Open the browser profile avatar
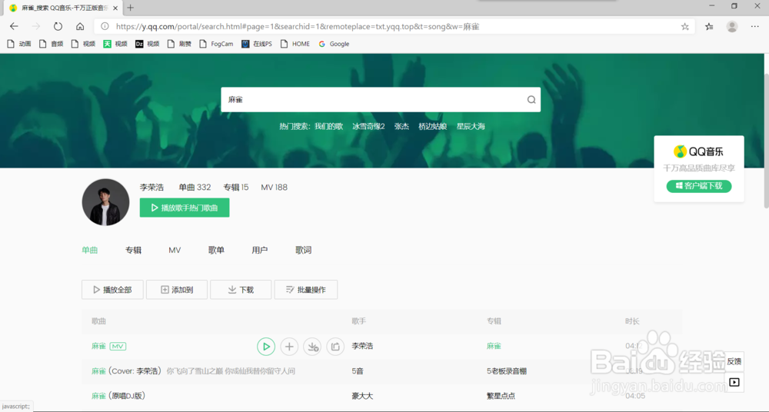Screen dimensions: 769x412 coord(732,26)
